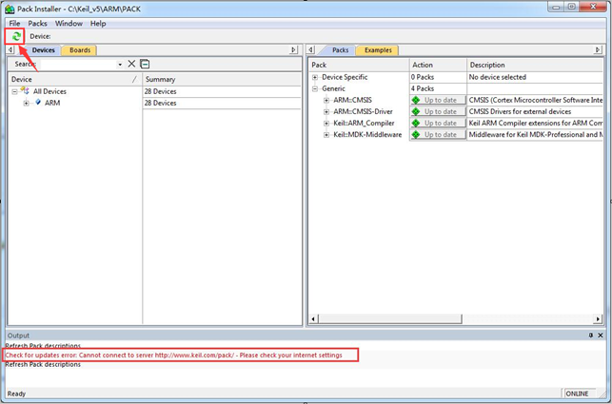The width and height of the screenshot is (612, 404).
Task: Click the green Check for Updates refresh icon
Action: (16, 36)
